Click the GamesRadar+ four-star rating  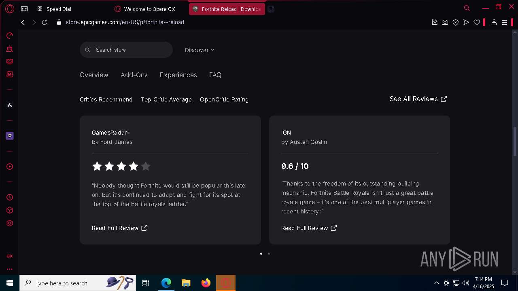[121, 166]
